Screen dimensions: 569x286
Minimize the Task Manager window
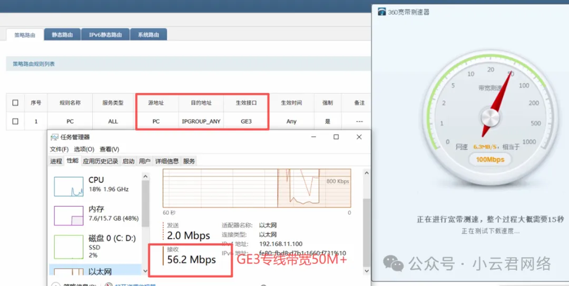point(313,137)
